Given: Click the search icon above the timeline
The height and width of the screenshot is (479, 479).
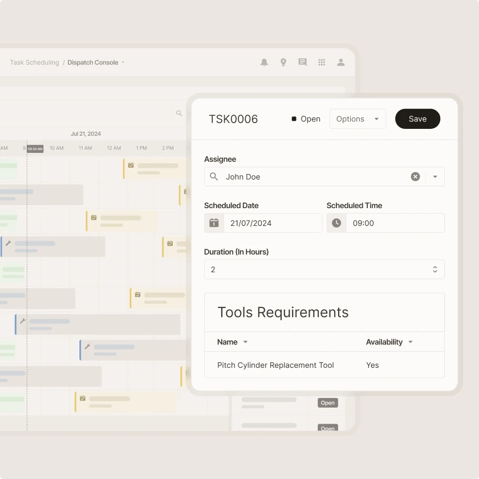Looking at the screenshot, I should (179, 113).
